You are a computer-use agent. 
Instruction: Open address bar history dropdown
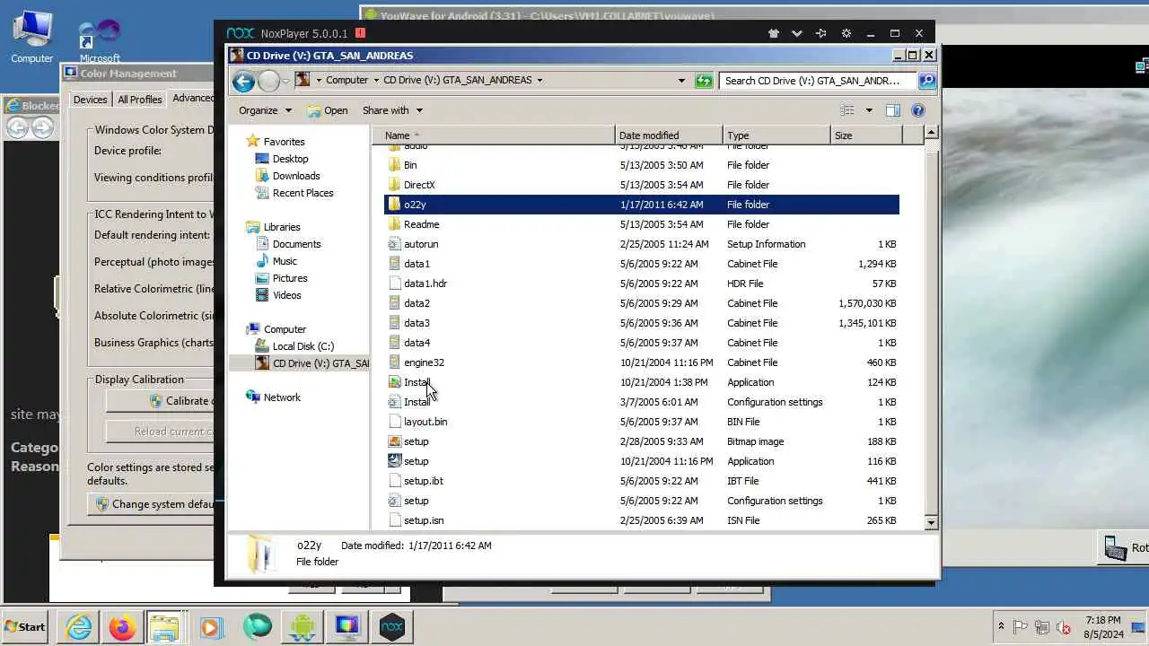(x=682, y=81)
